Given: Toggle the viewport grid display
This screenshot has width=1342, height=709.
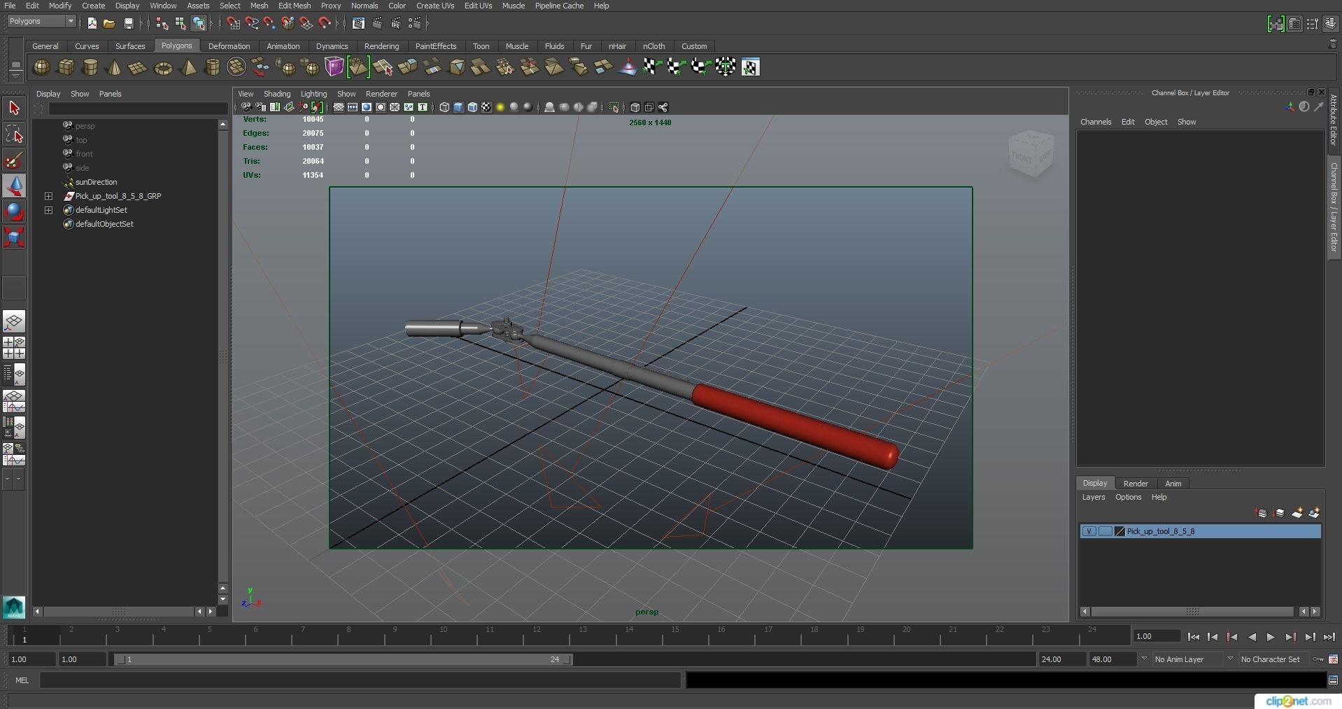Looking at the screenshot, I should click(339, 107).
